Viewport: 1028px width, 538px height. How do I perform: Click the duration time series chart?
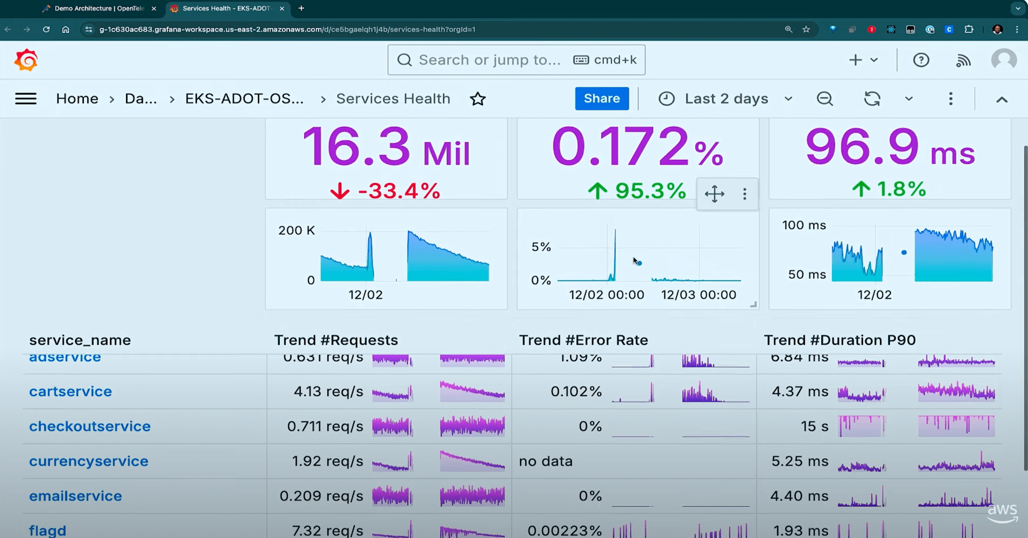(x=890, y=258)
